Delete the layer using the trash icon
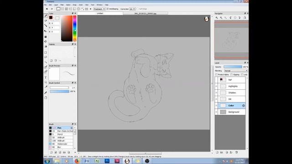Viewport: 292px width, 164px height. coord(236,152)
